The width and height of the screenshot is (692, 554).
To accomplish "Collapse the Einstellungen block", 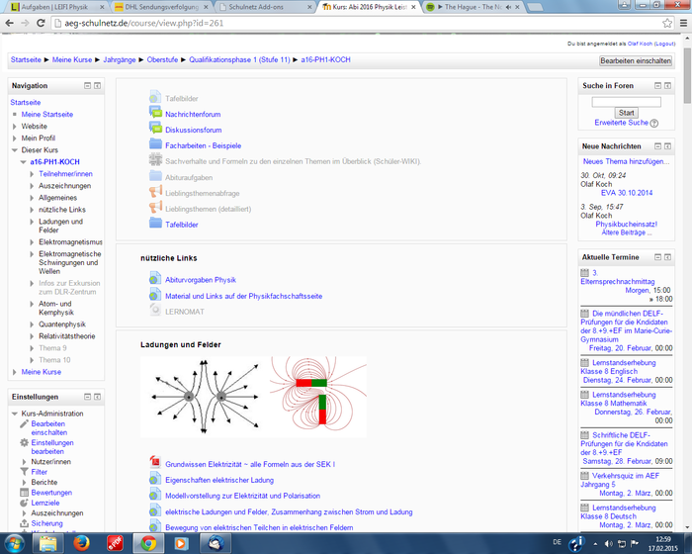I will [87, 397].
